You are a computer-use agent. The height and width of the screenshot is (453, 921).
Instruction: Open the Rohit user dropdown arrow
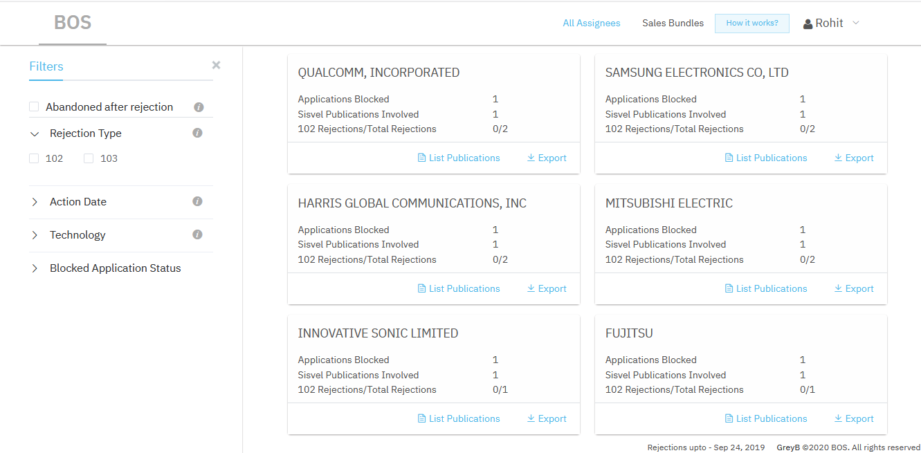click(856, 23)
